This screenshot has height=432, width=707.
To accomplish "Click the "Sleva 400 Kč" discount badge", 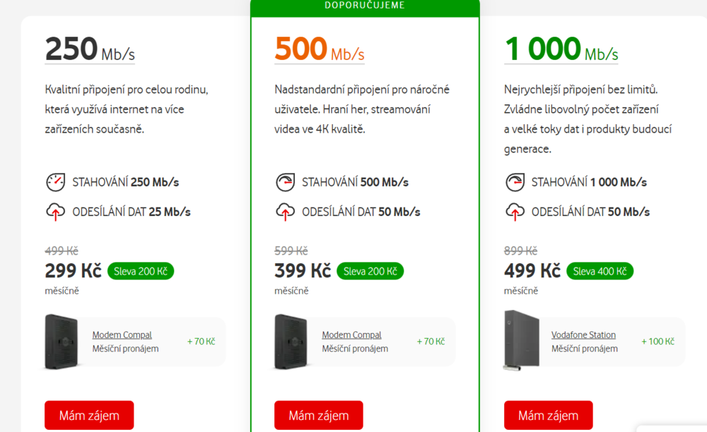I will pyautogui.click(x=600, y=271).
